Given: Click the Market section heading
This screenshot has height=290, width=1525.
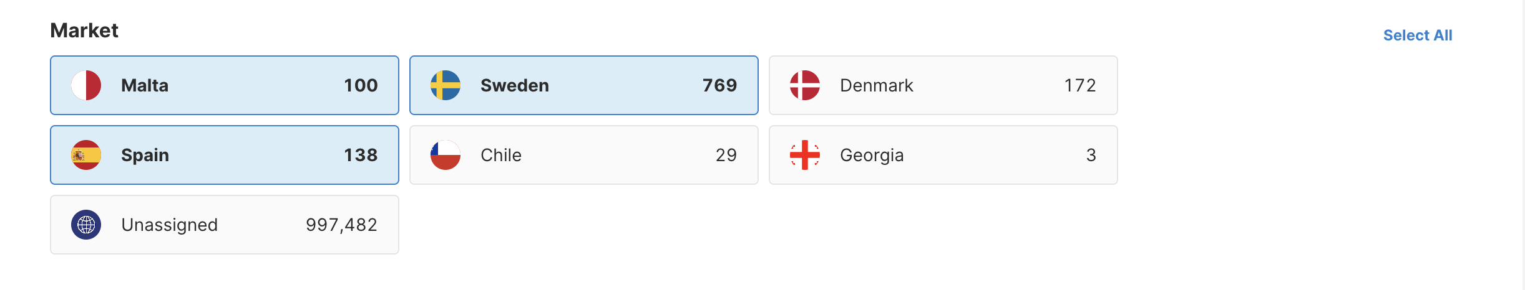Looking at the screenshot, I should tap(84, 30).
